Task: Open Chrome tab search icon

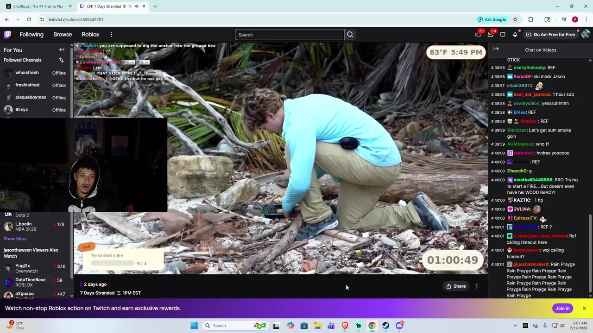Action: coord(547,19)
